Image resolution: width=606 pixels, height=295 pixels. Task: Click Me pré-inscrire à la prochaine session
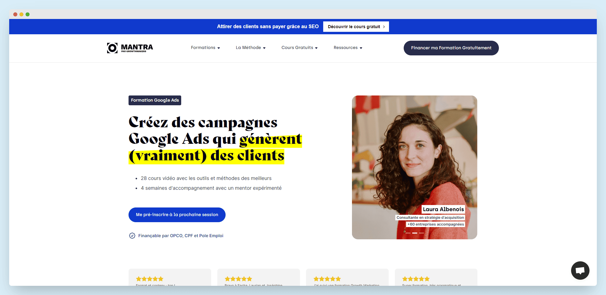tap(177, 215)
